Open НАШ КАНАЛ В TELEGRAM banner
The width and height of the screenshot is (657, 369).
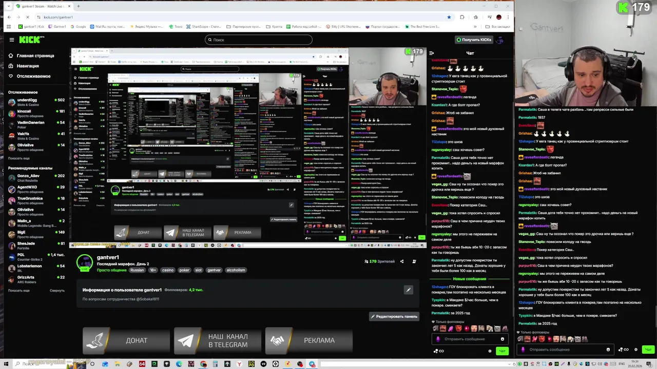pos(218,340)
